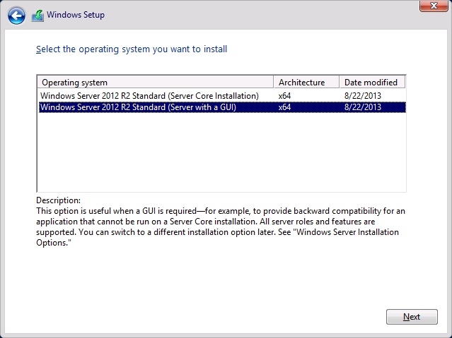Viewport: 452px width, 338px height.
Task: Click the Windows Setup title text
Action: pyautogui.click(x=76, y=15)
